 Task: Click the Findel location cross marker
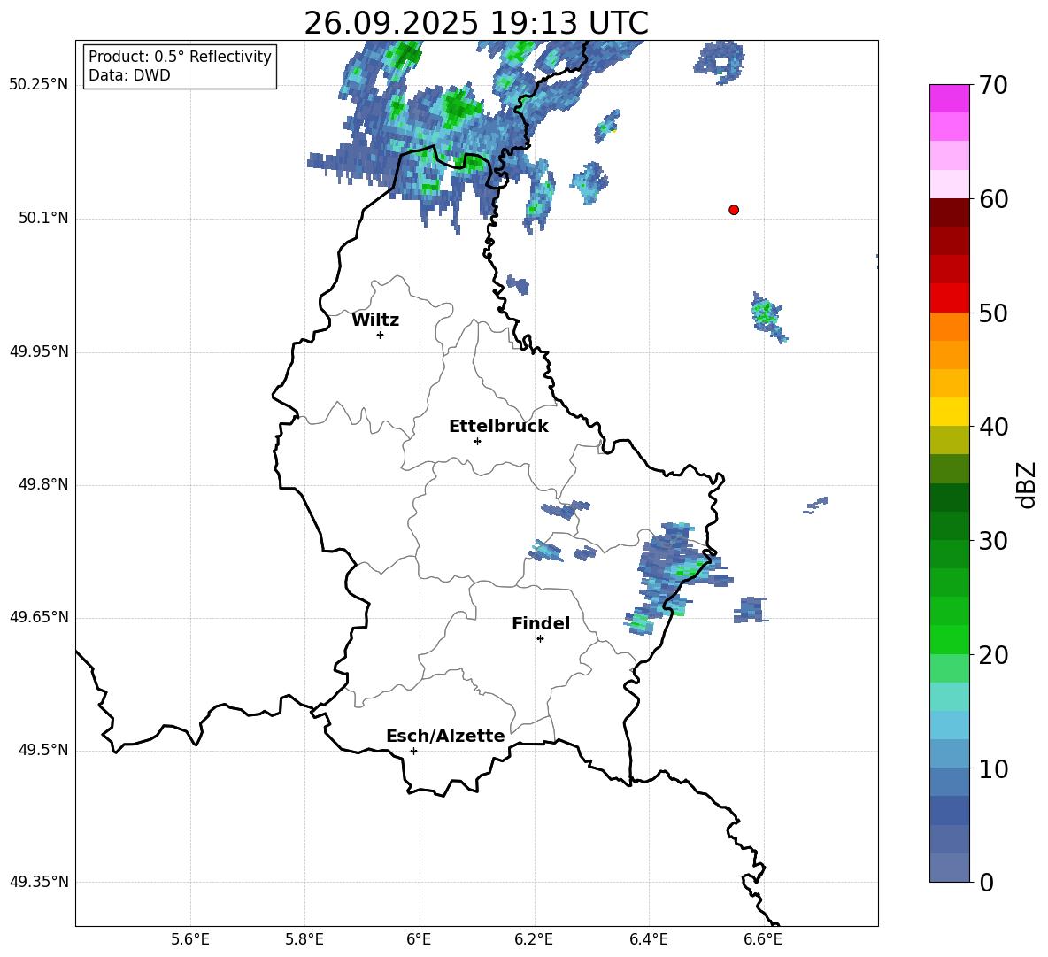coord(540,639)
